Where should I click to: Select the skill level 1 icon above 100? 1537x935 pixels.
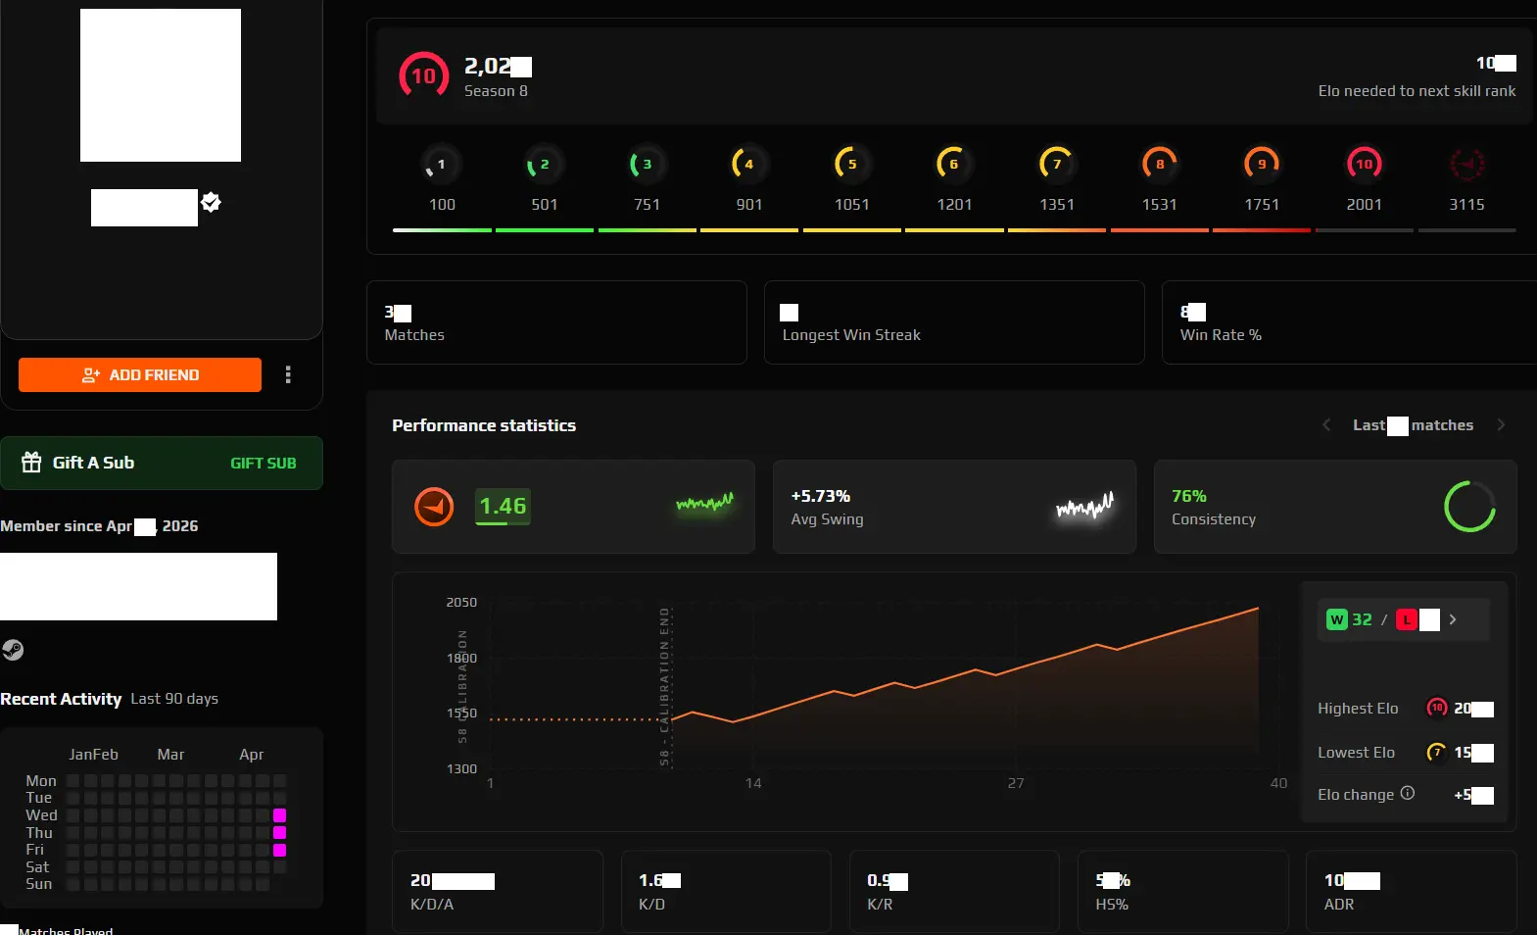pyautogui.click(x=441, y=164)
